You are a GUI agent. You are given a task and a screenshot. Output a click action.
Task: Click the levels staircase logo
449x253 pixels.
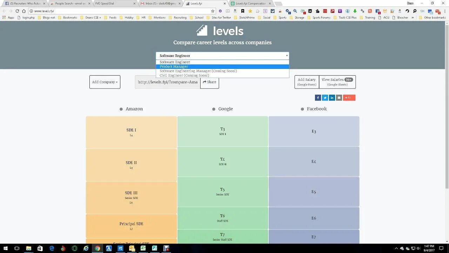click(202, 31)
